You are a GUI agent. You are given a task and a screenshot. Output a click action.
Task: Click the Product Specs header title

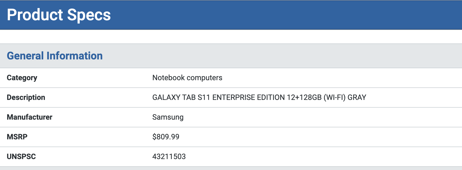click(59, 15)
